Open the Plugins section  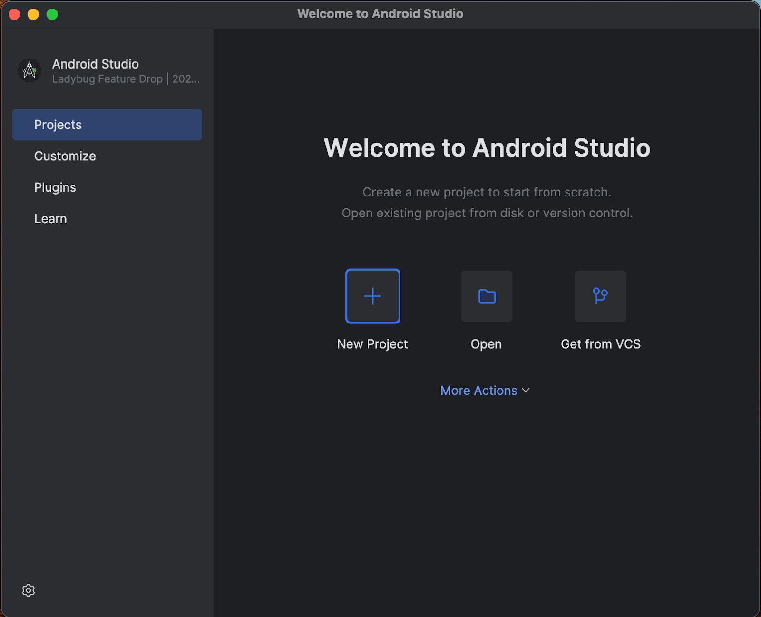pos(55,187)
